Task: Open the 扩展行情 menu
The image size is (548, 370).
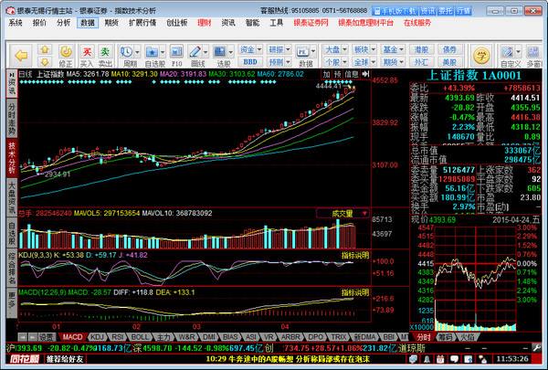Action: click(142, 21)
